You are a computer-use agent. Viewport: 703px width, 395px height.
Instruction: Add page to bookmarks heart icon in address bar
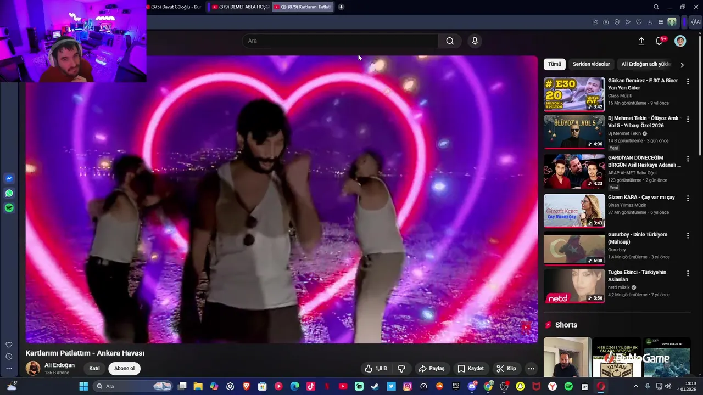(x=639, y=22)
